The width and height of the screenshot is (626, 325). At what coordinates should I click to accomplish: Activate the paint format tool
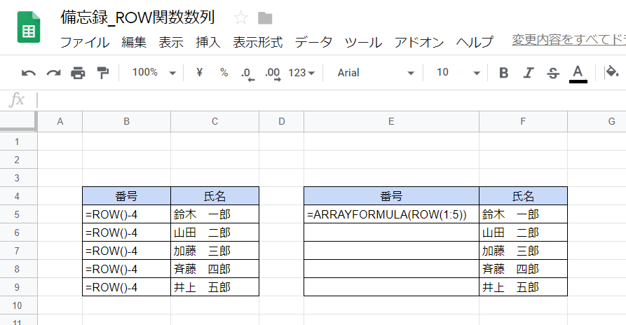click(x=103, y=73)
